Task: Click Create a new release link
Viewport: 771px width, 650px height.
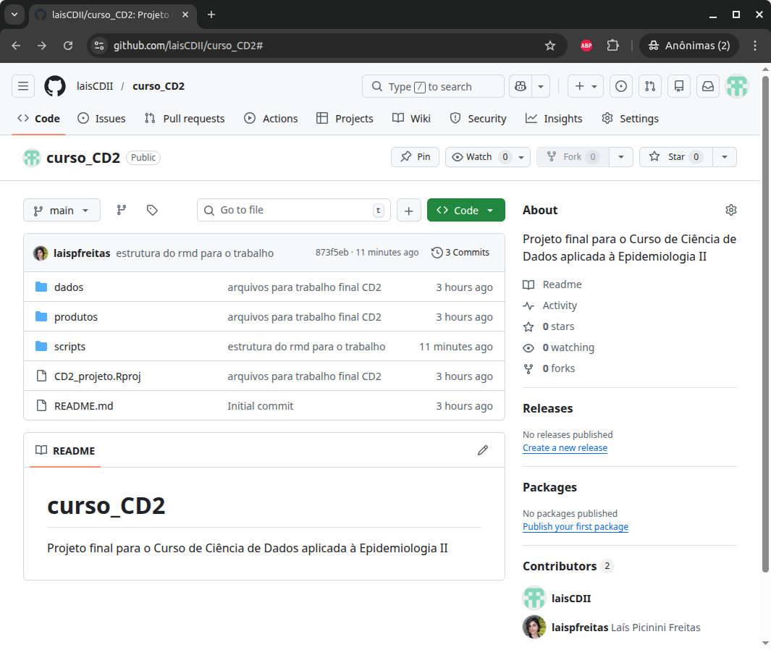Action: [x=565, y=448]
